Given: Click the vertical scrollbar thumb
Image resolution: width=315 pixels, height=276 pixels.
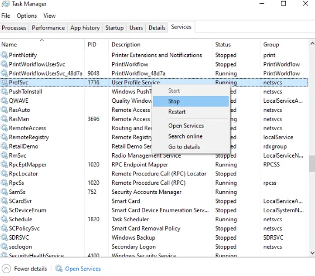Looking at the screenshot, I should pos(312,164).
